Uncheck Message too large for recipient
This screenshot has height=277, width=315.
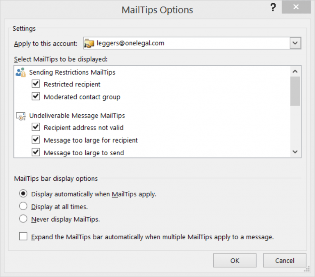[x=37, y=140]
